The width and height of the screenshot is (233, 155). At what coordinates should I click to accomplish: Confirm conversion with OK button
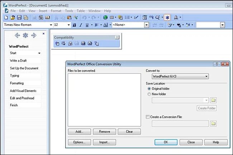click(166, 142)
